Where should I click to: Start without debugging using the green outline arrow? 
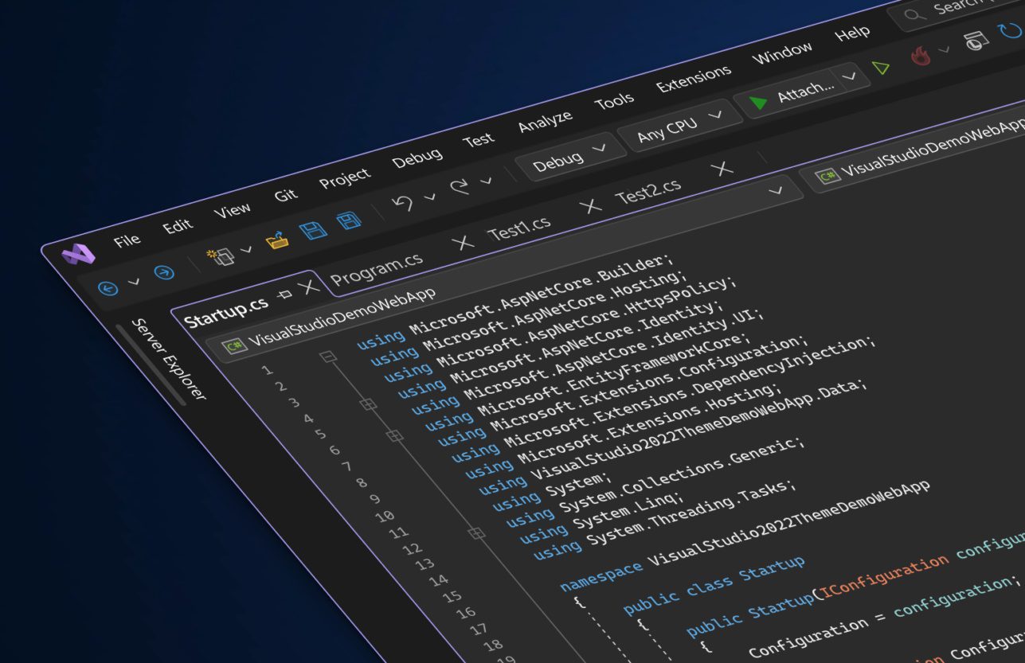pos(882,68)
